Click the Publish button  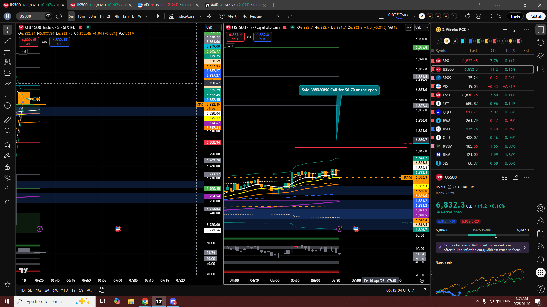point(535,16)
